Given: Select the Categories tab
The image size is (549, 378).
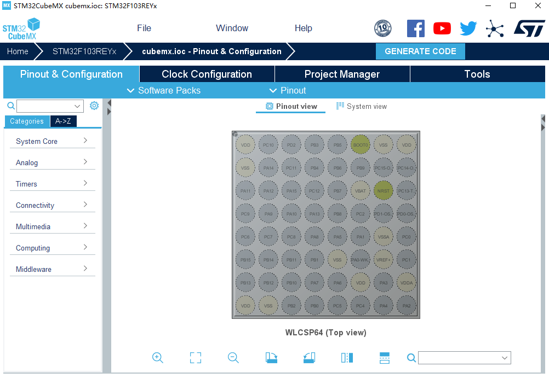Looking at the screenshot, I should click(27, 121).
